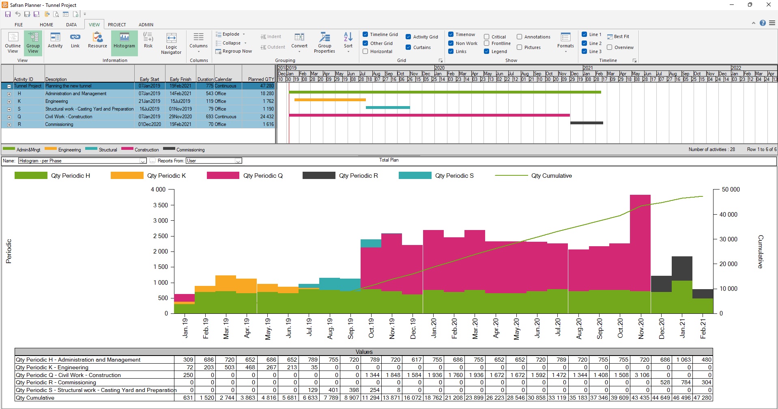778x409 pixels.
Task: Toggle the Other Grid checkbox
Action: tap(365, 43)
